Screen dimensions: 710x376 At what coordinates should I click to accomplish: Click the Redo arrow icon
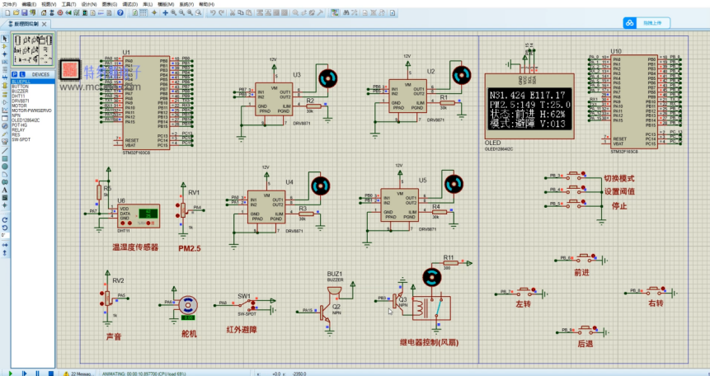tap(222, 12)
